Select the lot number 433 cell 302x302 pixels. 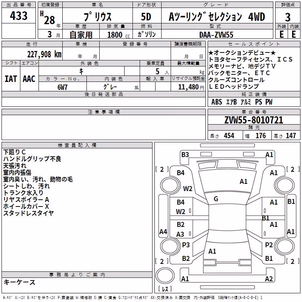[x=18, y=15]
